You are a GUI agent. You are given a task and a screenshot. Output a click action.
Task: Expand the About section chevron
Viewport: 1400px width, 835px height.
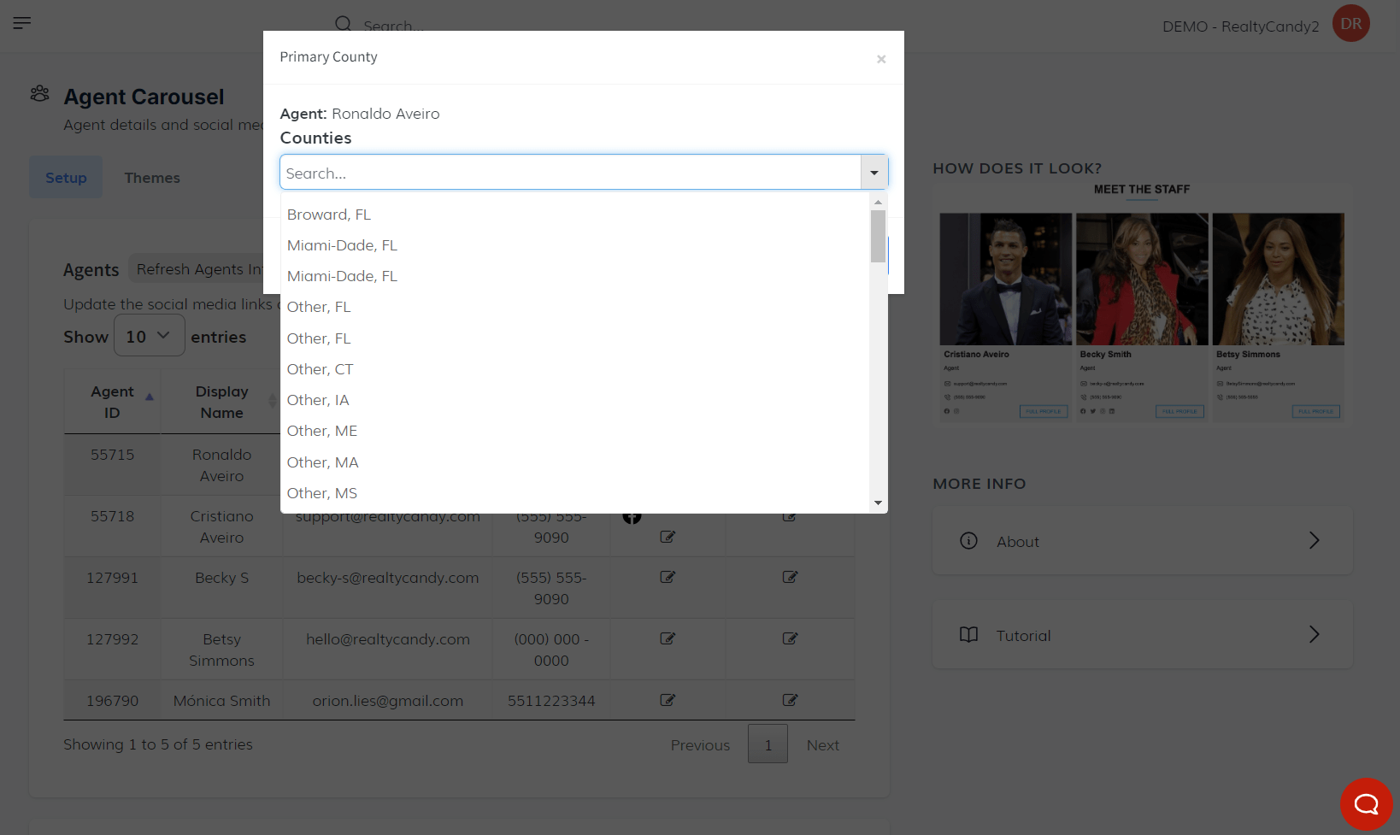coord(1314,541)
